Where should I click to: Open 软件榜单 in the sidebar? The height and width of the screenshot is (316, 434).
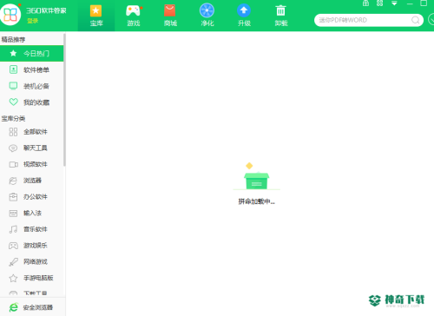point(31,69)
